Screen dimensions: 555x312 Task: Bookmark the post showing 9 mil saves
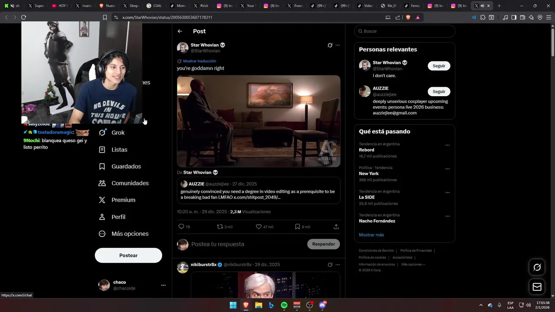(x=297, y=227)
